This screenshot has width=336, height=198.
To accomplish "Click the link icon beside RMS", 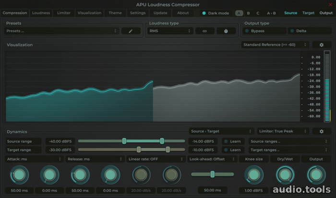I will coord(204,31).
